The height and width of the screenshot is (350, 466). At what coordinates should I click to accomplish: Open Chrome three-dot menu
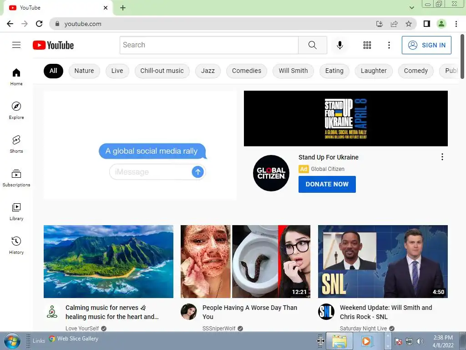click(x=456, y=24)
